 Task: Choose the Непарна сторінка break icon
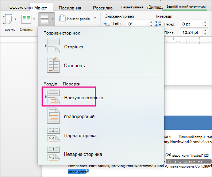click(53, 153)
